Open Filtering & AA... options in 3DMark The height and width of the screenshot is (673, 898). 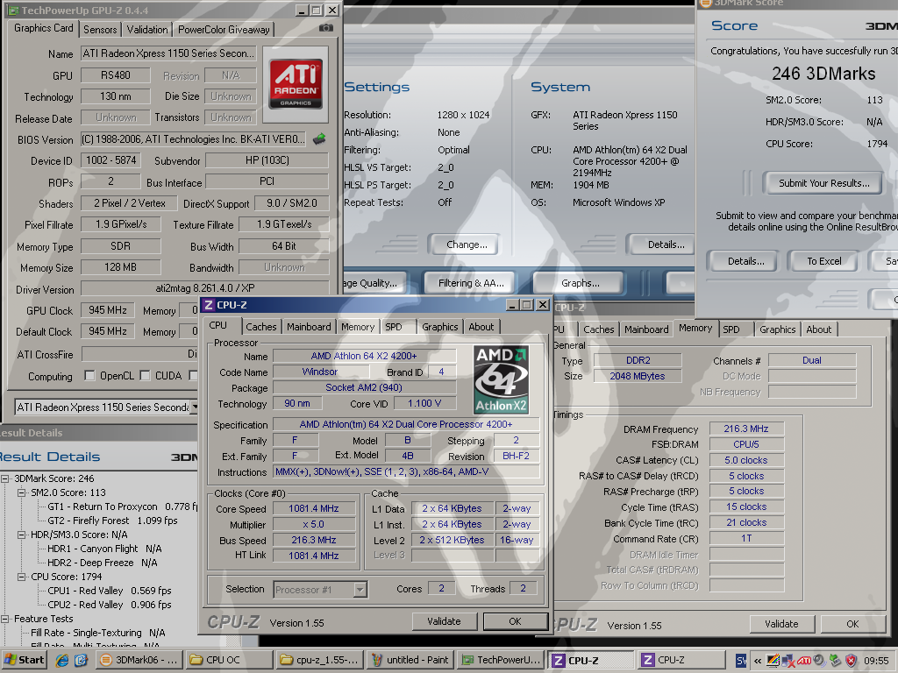tap(471, 283)
